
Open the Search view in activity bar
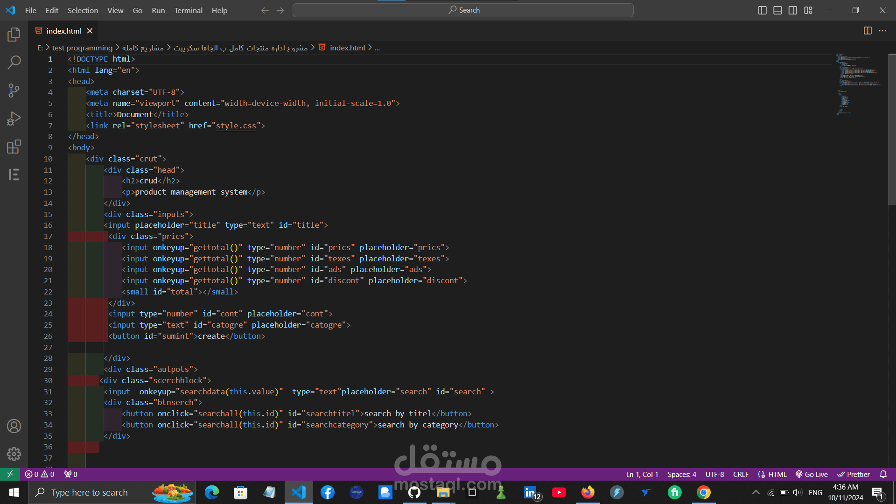pyautogui.click(x=14, y=62)
